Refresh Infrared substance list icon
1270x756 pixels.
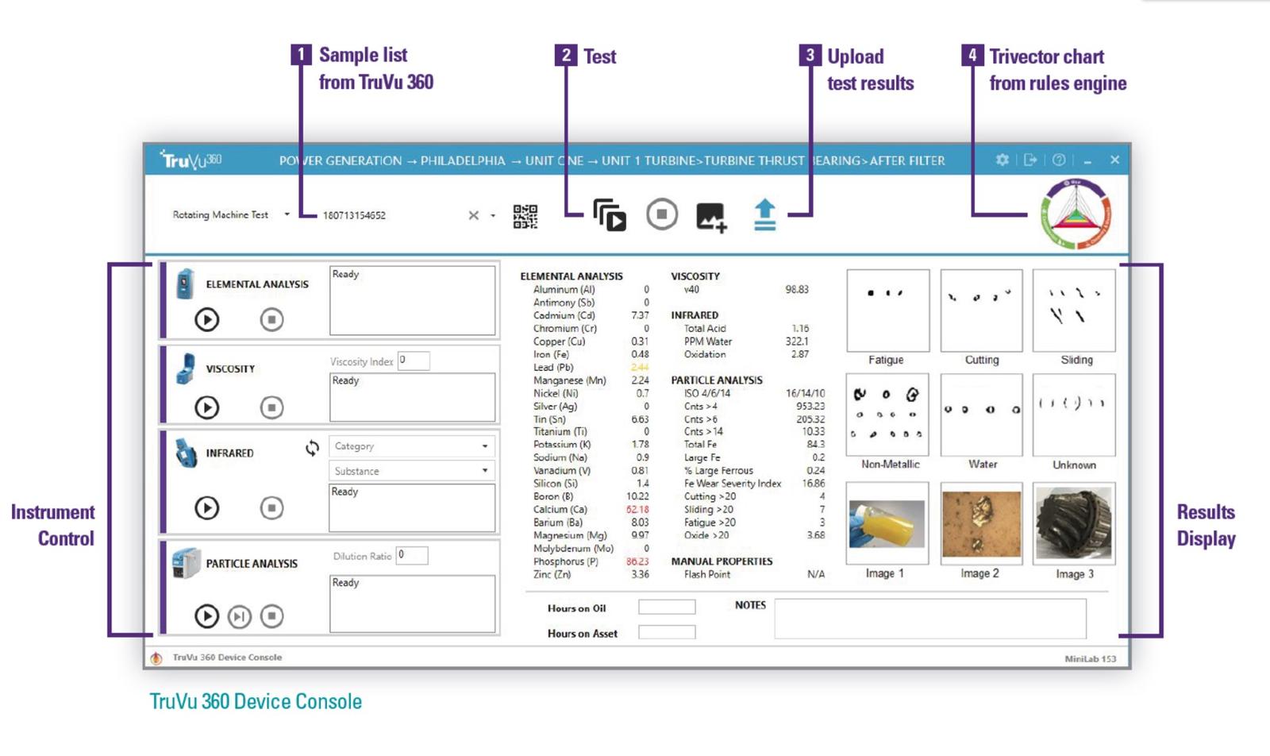pyautogui.click(x=311, y=449)
